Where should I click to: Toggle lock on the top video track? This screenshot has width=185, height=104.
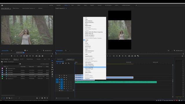tap(60, 75)
